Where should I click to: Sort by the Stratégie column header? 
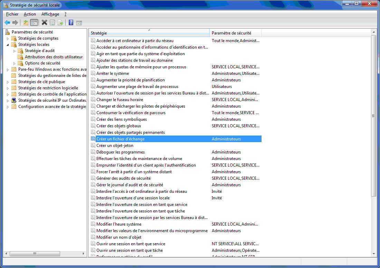pyautogui.click(x=149, y=33)
